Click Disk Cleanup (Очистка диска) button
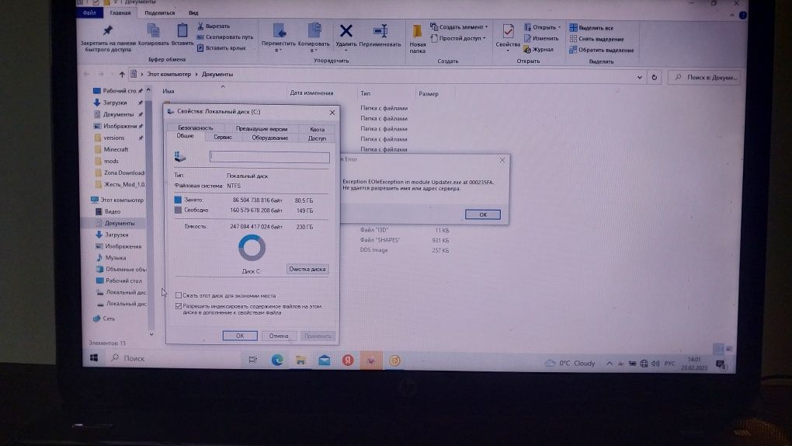The image size is (792, 446). pos(307,269)
